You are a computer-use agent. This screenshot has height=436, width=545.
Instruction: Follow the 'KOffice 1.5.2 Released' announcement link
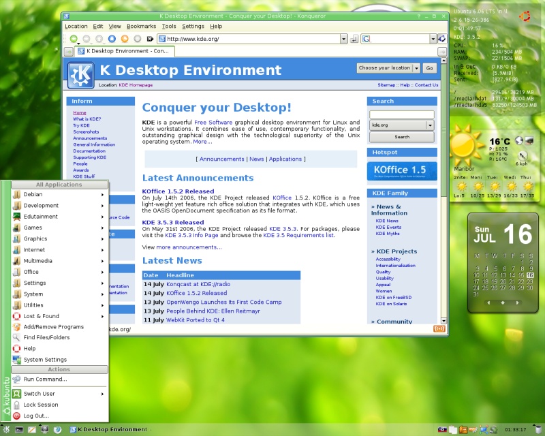pos(178,191)
